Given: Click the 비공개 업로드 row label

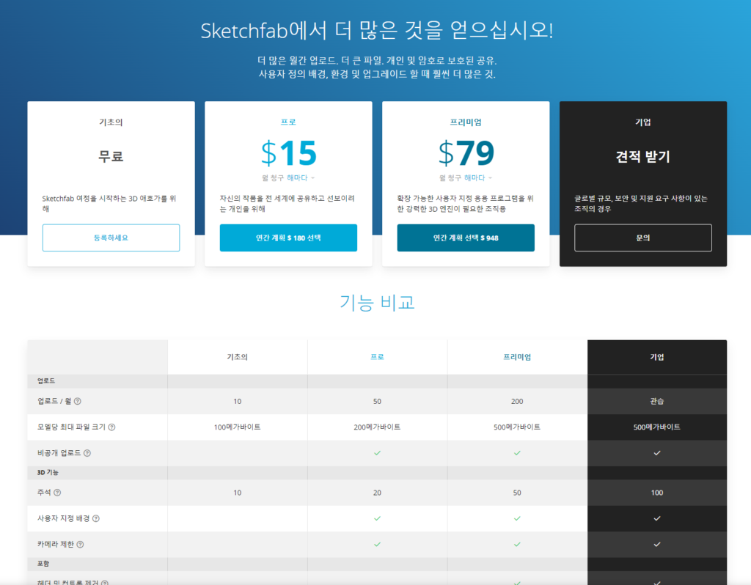Looking at the screenshot, I should 59,453.
